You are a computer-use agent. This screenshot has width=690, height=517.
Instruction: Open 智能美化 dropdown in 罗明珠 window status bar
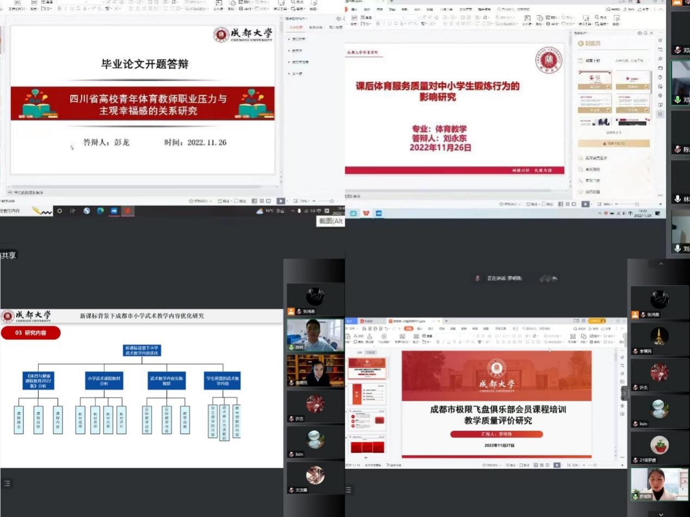(492, 465)
